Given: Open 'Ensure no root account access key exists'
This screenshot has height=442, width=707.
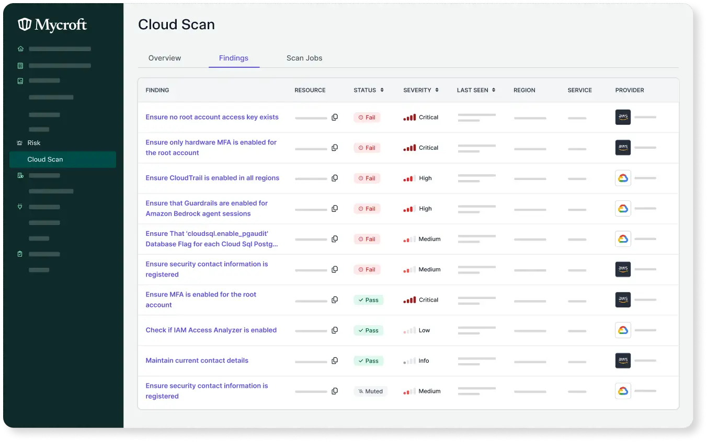Looking at the screenshot, I should (x=212, y=117).
